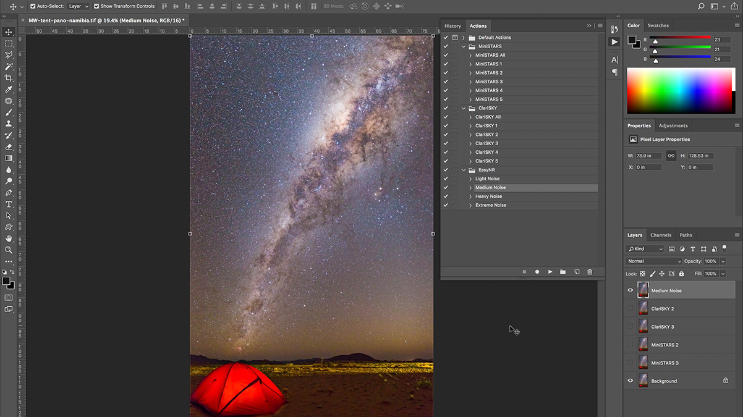The image size is (743, 417).
Task: Select the Eyedropper tool
Action: pyautogui.click(x=9, y=90)
